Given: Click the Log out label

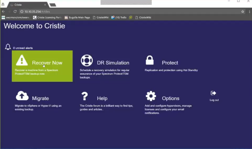Looking at the screenshot, I should click(214, 100).
